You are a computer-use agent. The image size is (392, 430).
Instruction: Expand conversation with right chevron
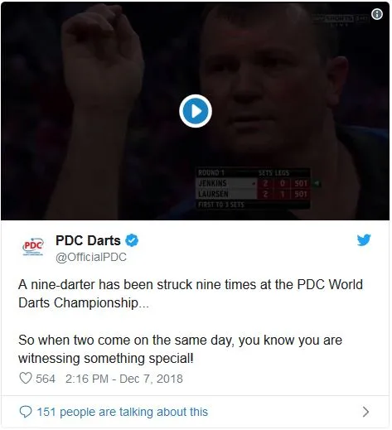pyautogui.click(x=365, y=412)
